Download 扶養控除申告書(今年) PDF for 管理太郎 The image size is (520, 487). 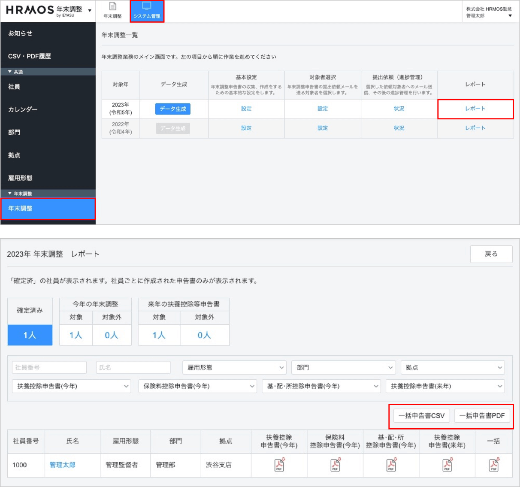pos(279,465)
